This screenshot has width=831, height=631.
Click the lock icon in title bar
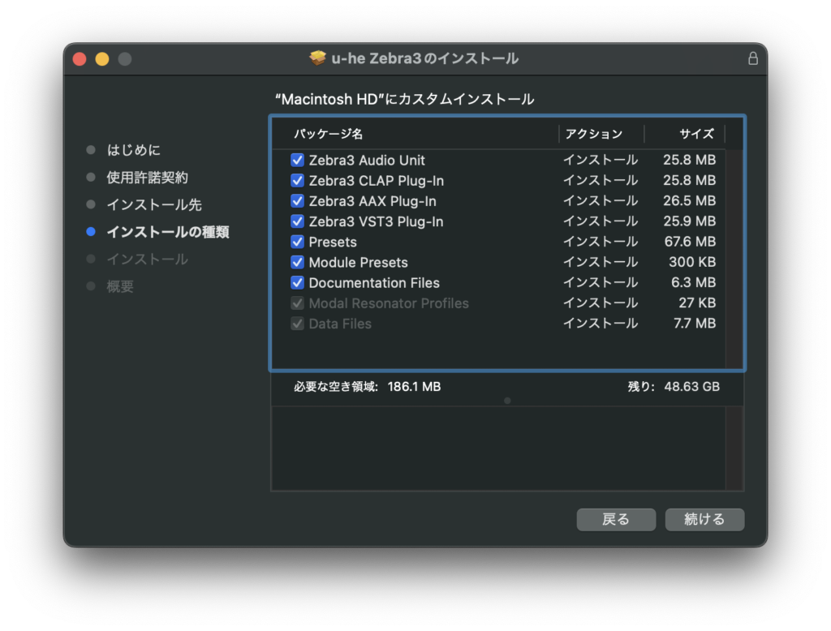click(x=752, y=58)
